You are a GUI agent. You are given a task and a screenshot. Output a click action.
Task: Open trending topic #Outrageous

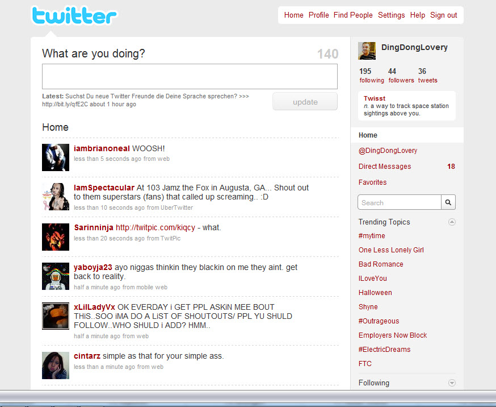[x=379, y=321]
